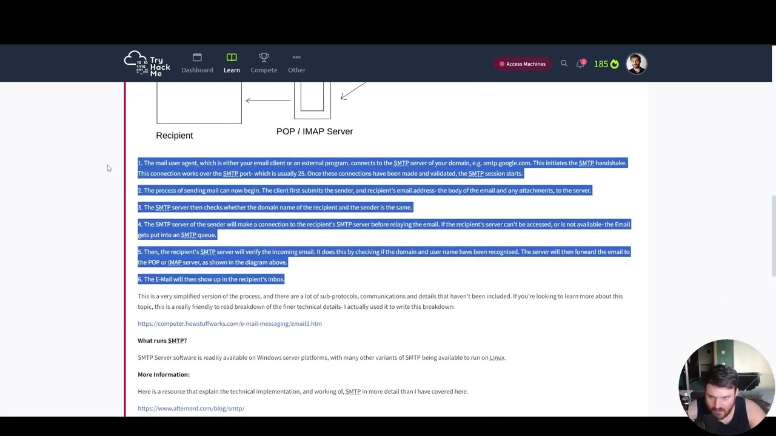Click the 'very simplified version' paragraph

coord(380,302)
